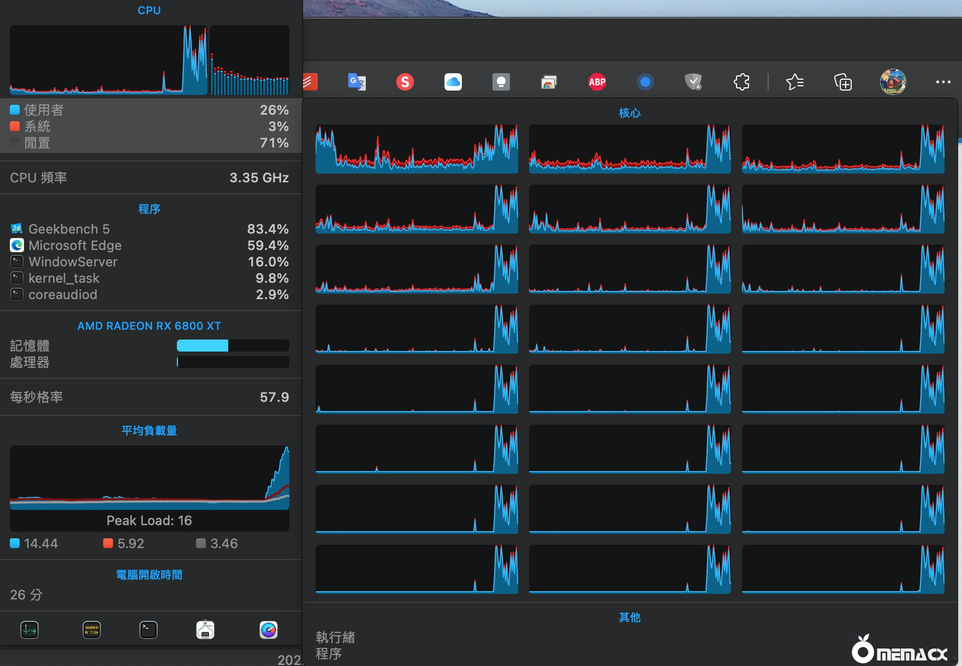Viewport: 962px width, 666px height.
Task: Open the Adblock Plus (ABP) extension
Action: tap(597, 82)
